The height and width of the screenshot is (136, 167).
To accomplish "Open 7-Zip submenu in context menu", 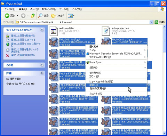I will point(116,50).
